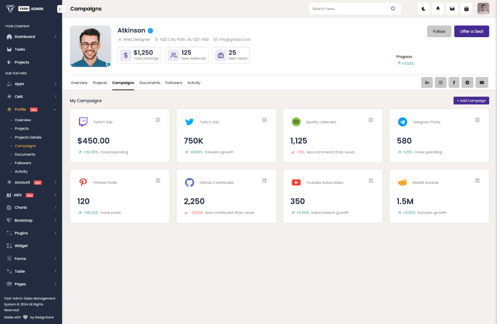497x324 pixels.
Task: Switch to the Overview tab
Action: [x=79, y=83]
